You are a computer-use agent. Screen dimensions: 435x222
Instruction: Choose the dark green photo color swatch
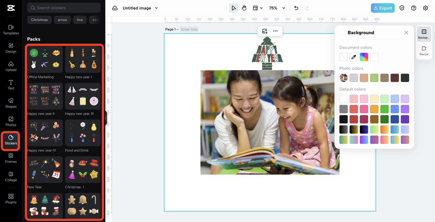click(x=405, y=78)
